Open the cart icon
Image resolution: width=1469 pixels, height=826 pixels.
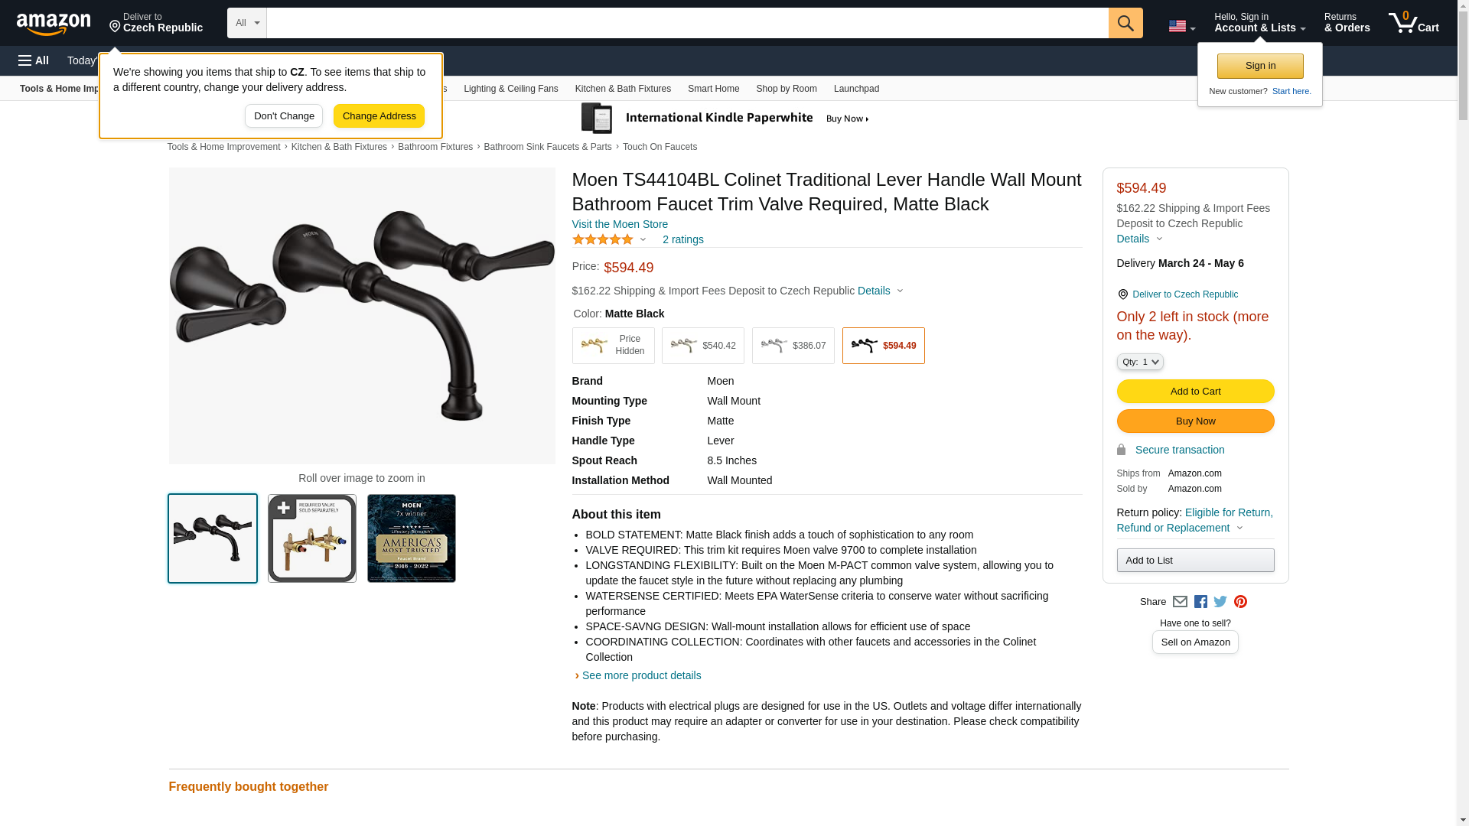[1413, 23]
